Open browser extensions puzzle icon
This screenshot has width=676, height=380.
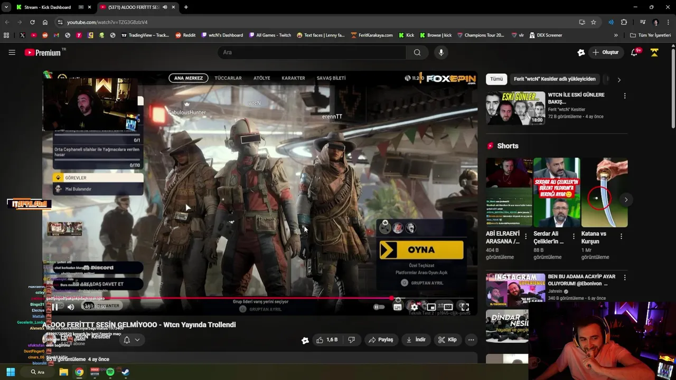pyautogui.click(x=624, y=22)
